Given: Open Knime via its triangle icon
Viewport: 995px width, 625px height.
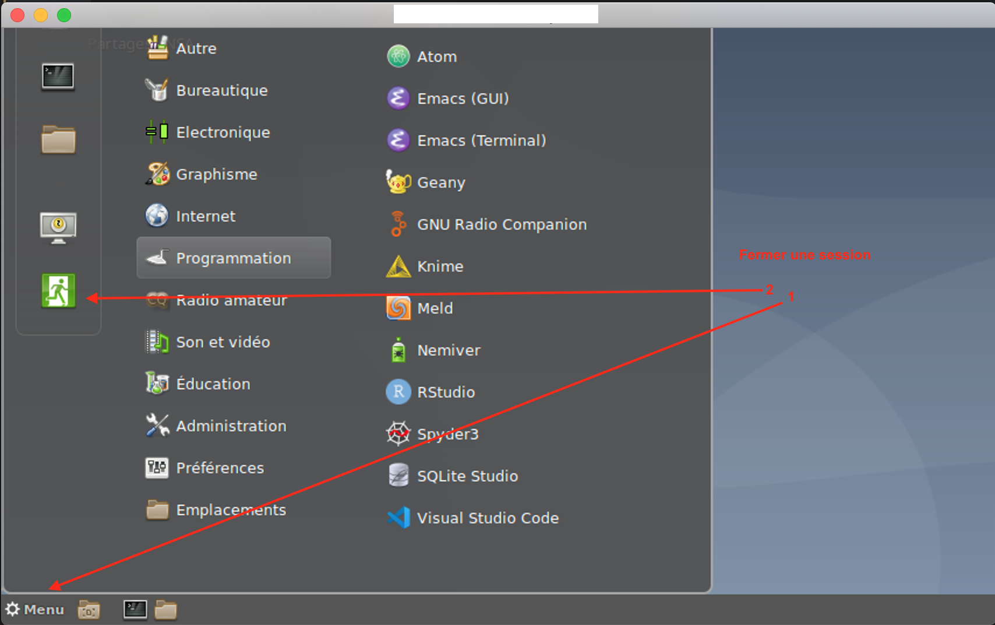Looking at the screenshot, I should pos(398,266).
